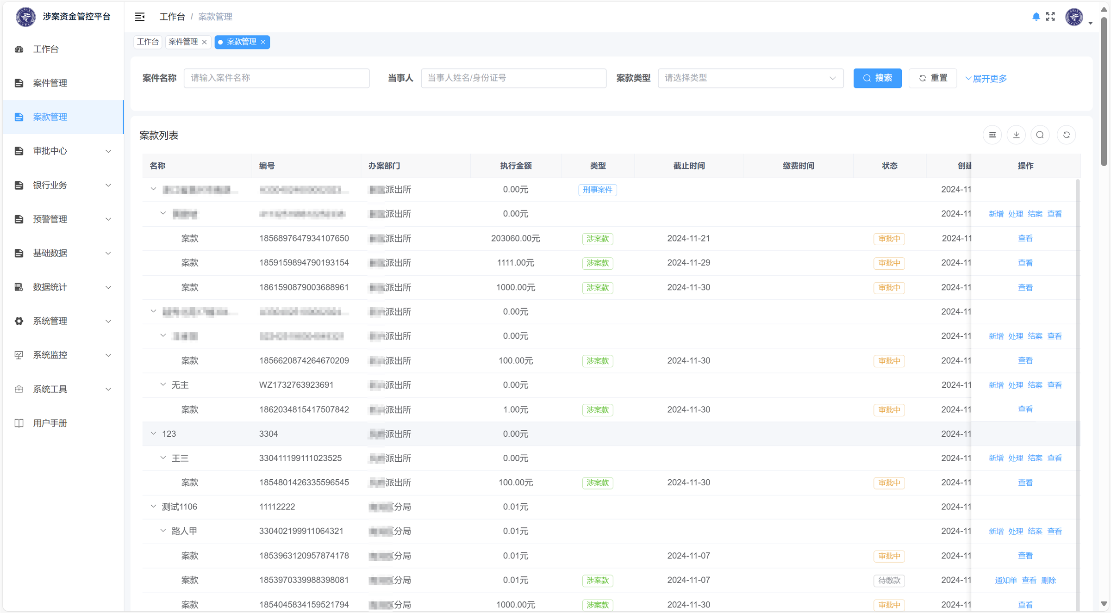The height and width of the screenshot is (613, 1111).
Task: Click 删除 in the 待缴款 row
Action: coord(1049,580)
